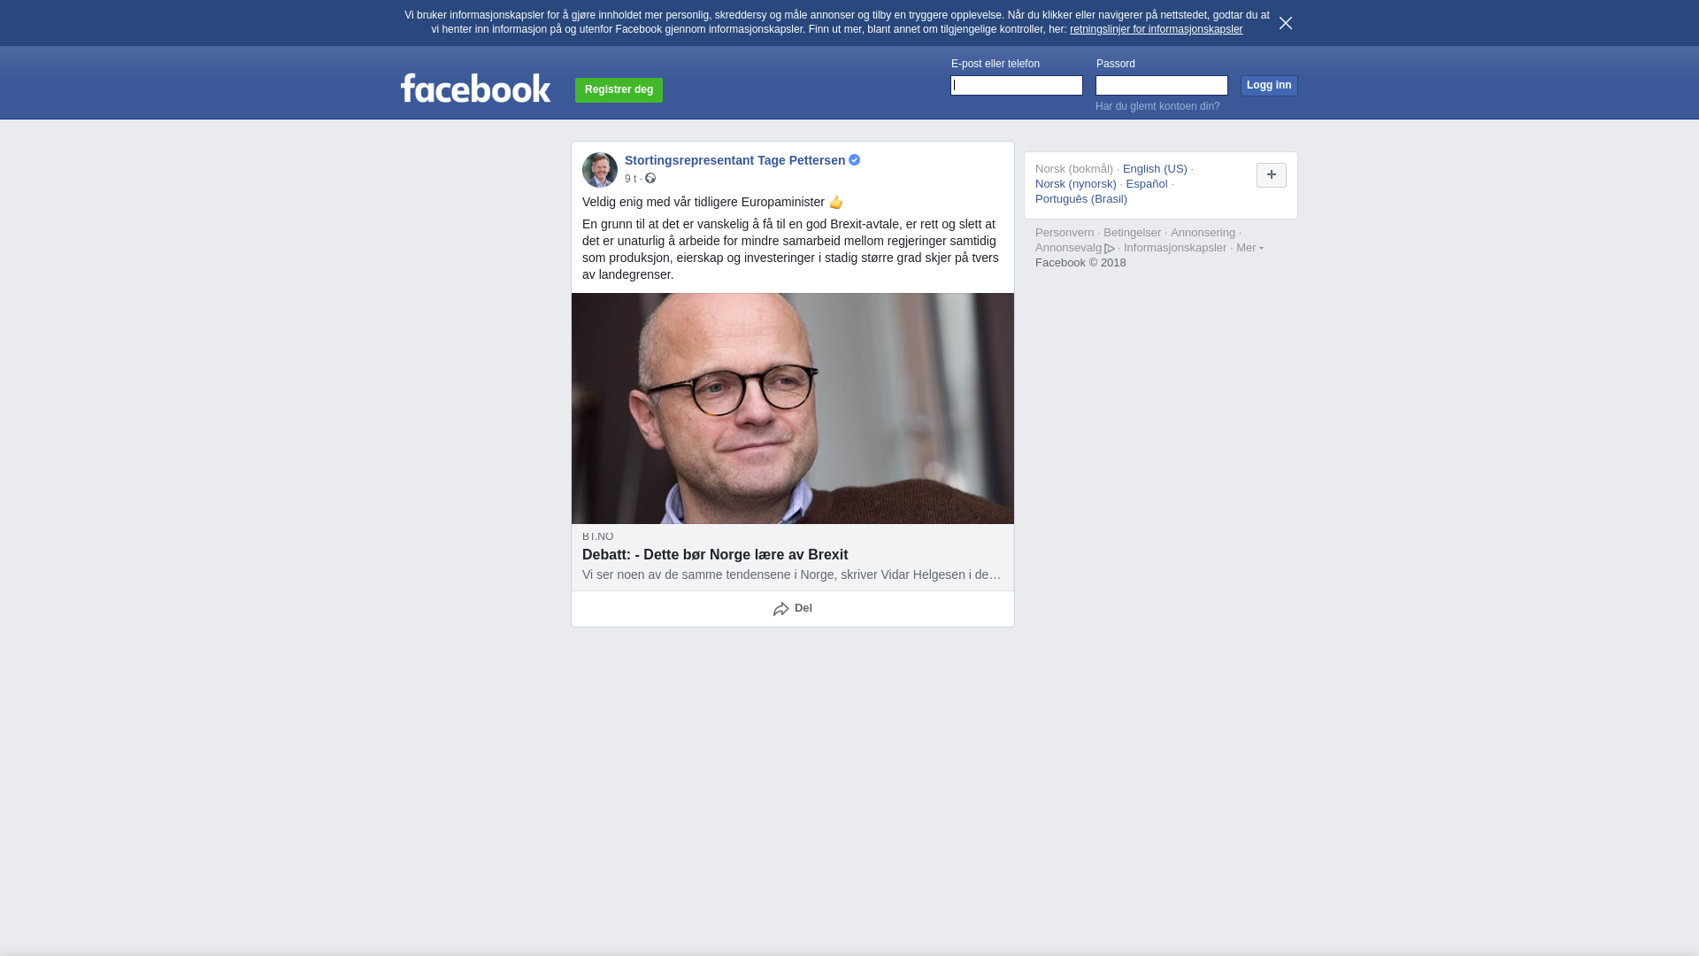Viewport: 1699px width, 956px height.
Task: Click the plus button for more languages
Action: [x=1272, y=175]
